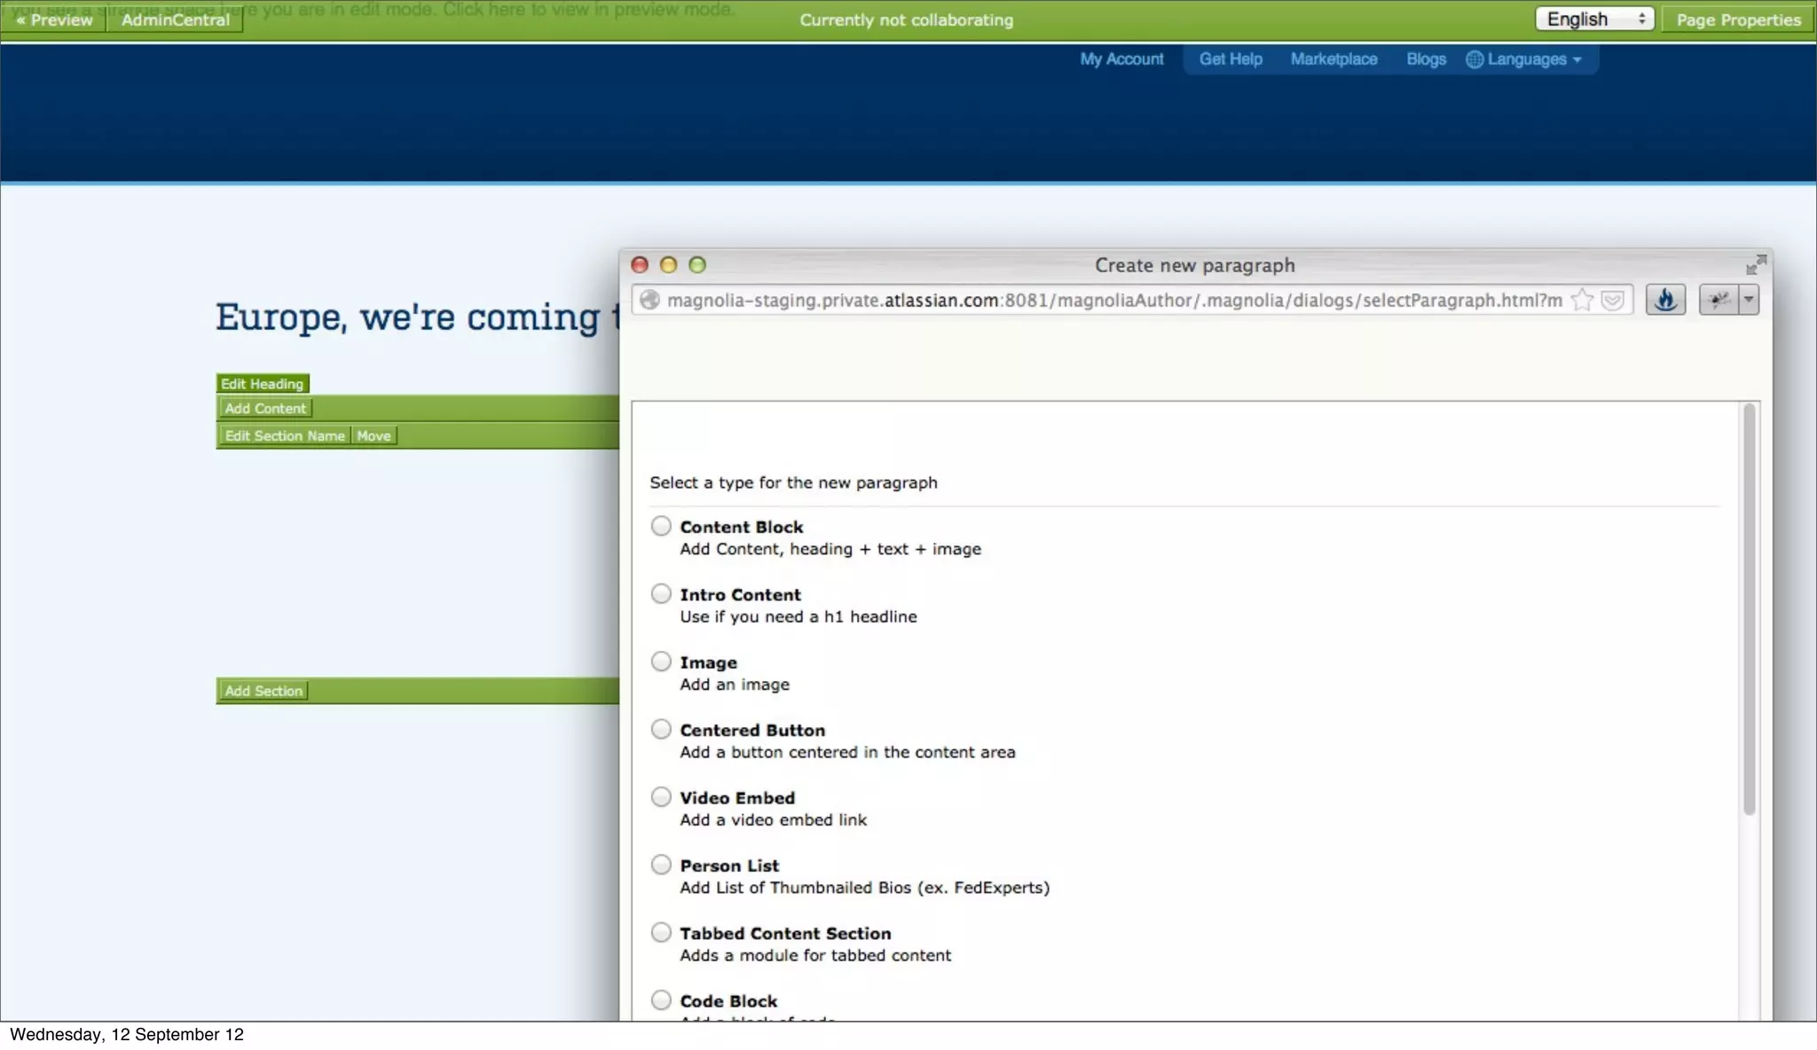The height and width of the screenshot is (1050, 1817).
Task: Click the Add Content button
Action: [x=265, y=408]
